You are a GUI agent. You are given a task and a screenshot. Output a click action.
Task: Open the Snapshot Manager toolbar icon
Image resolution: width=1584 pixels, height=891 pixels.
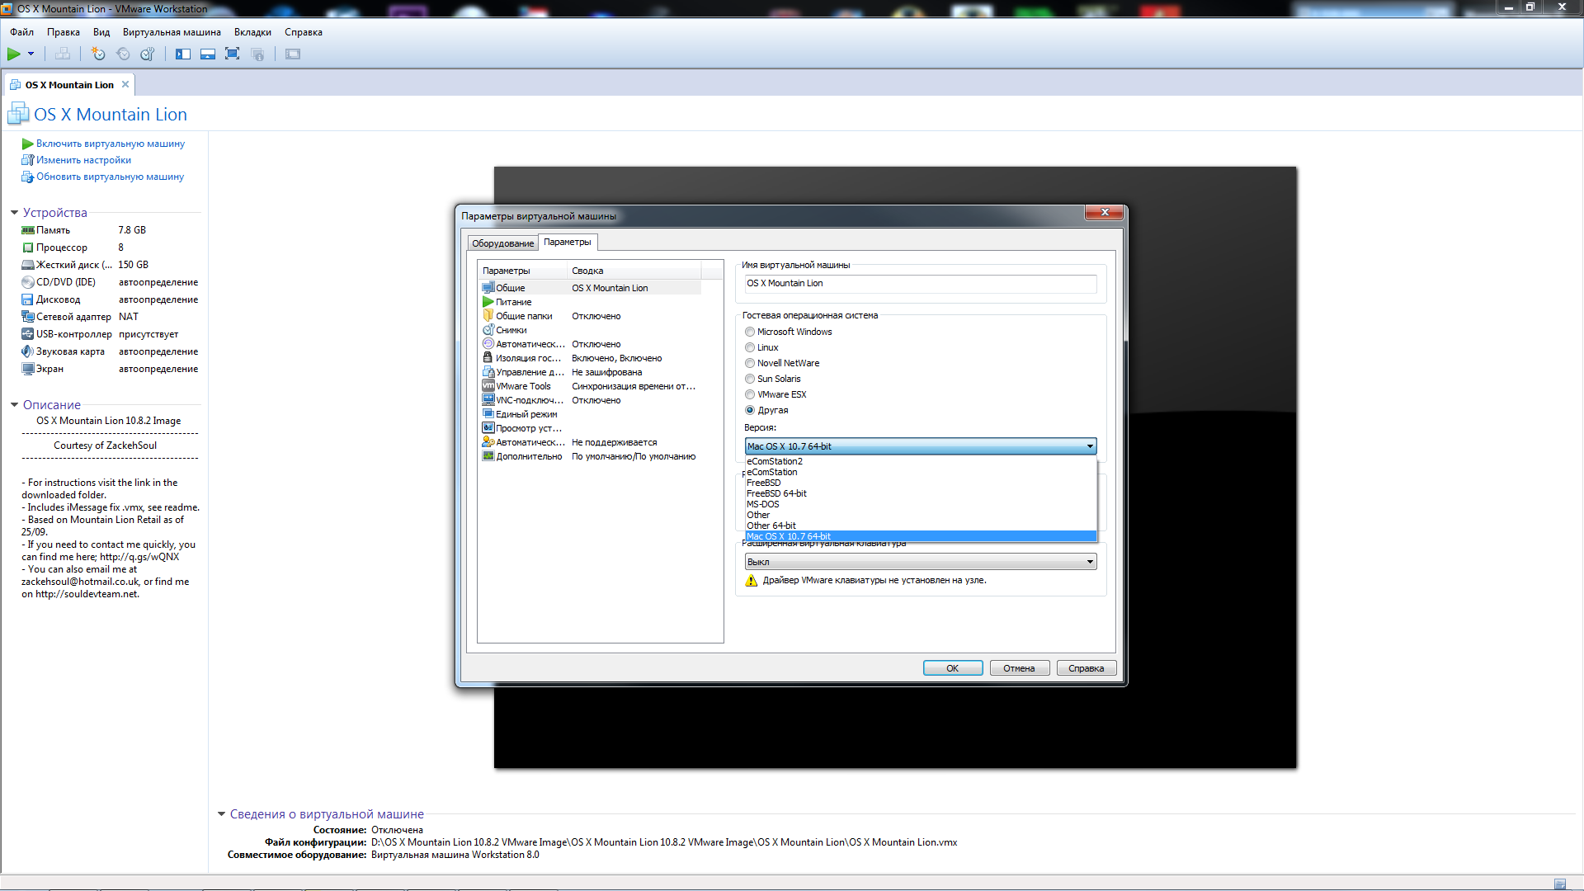click(148, 54)
